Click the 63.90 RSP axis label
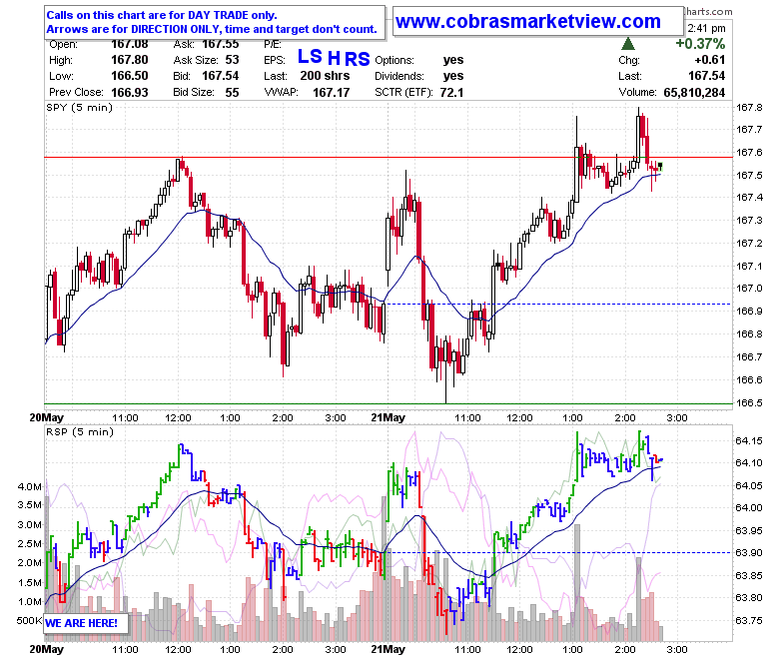This screenshot has height=658, width=779. (749, 552)
